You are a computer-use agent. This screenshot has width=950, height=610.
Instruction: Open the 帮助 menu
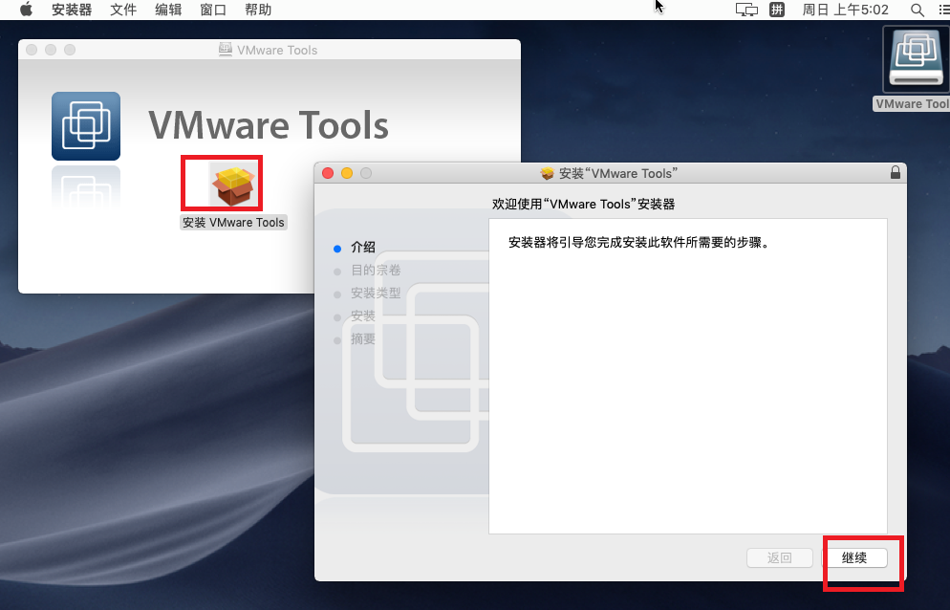click(x=257, y=10)
